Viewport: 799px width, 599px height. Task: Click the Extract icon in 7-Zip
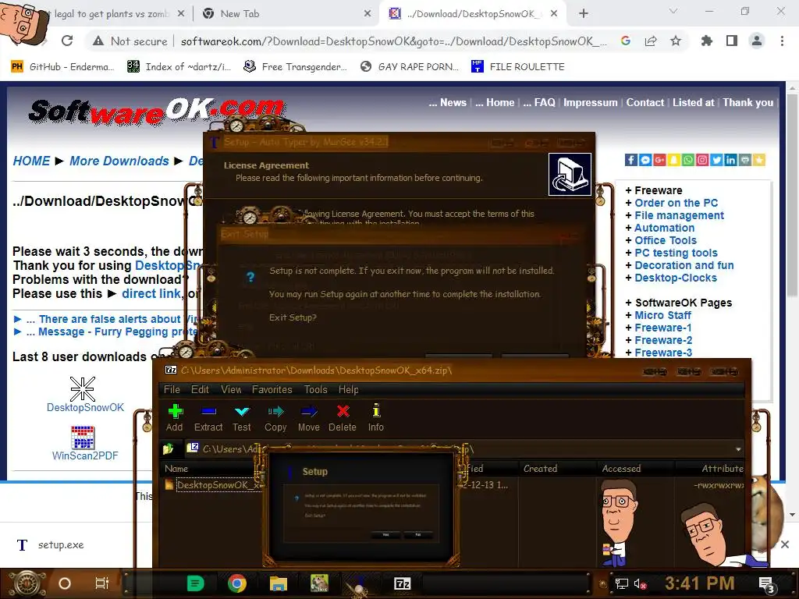[x=208, y=418]
